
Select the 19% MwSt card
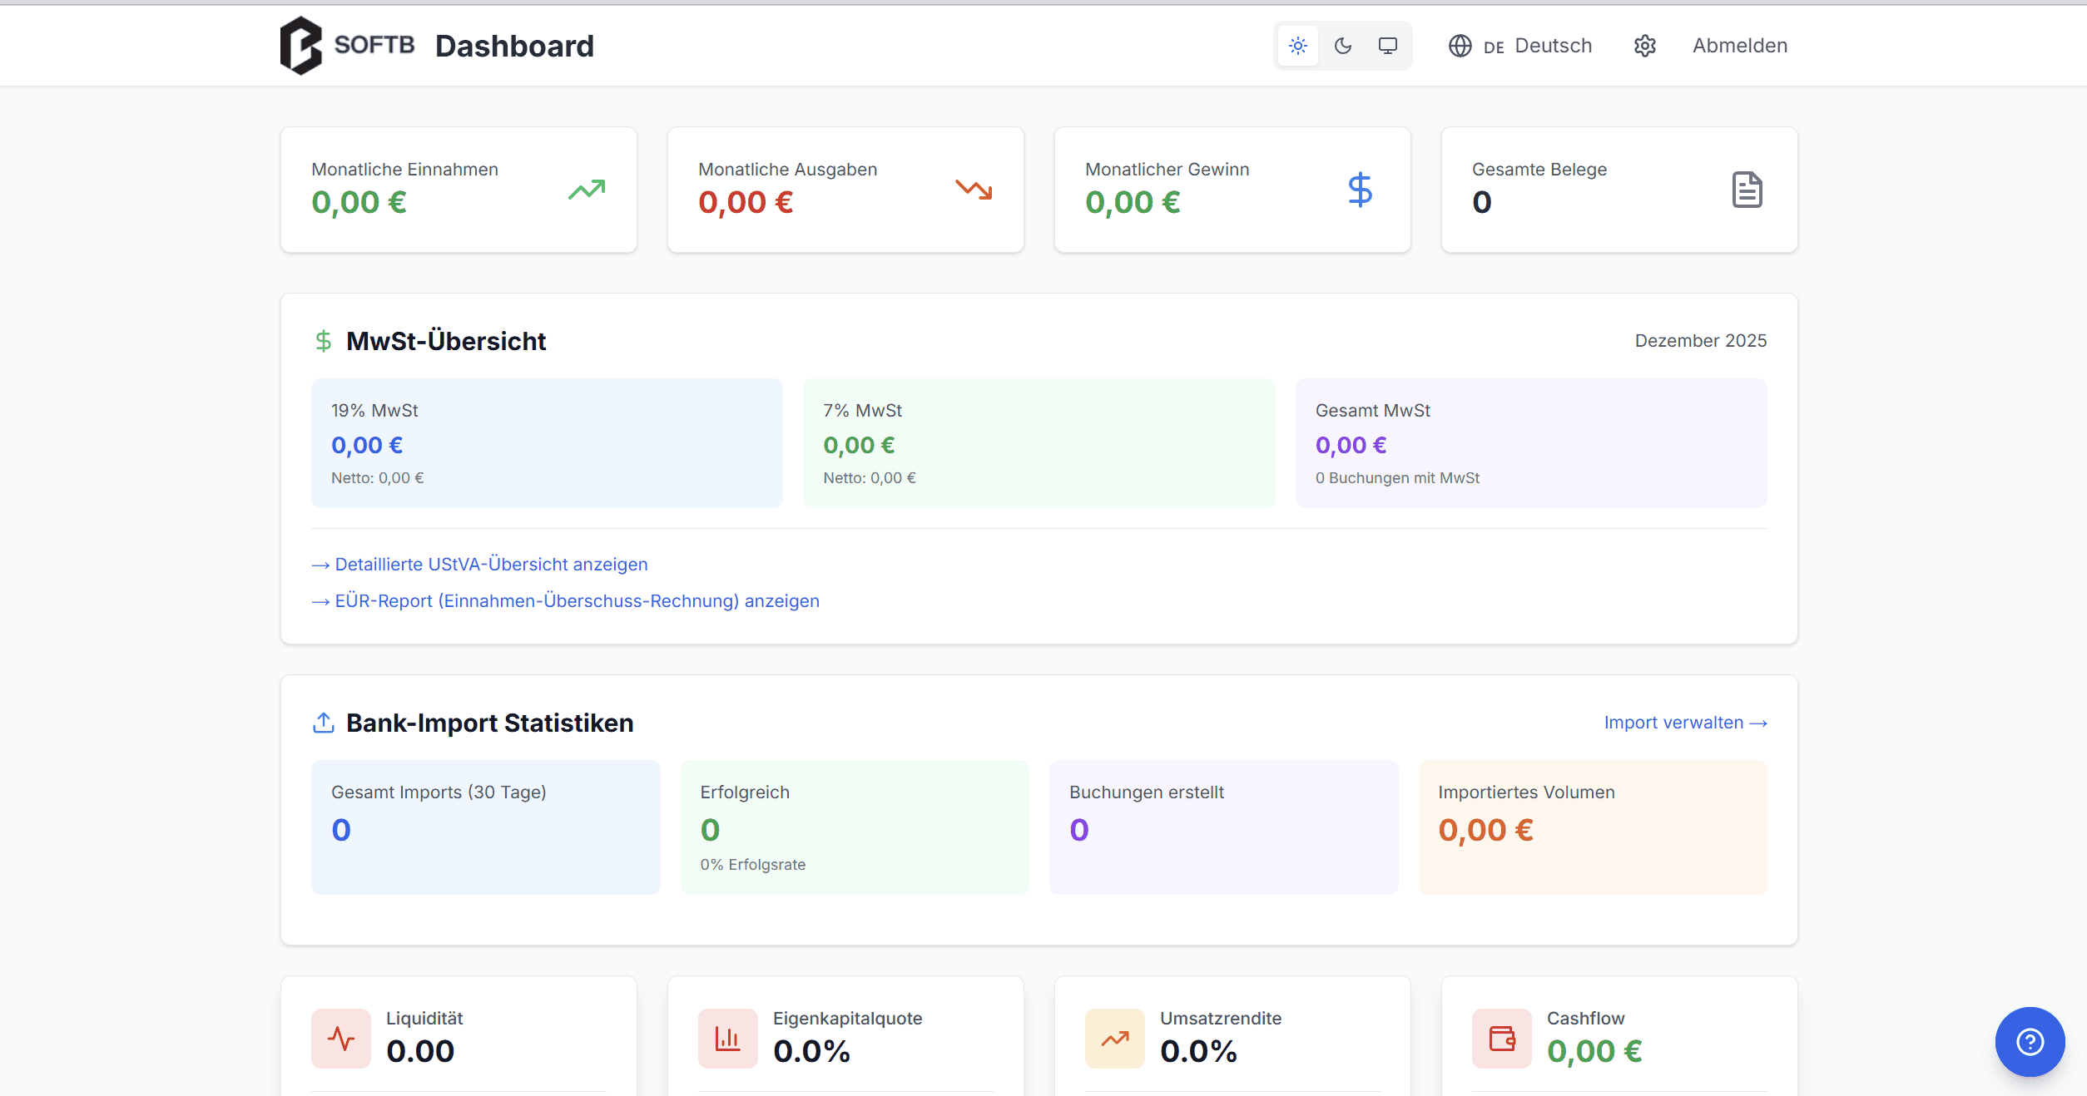pos(547,443)
